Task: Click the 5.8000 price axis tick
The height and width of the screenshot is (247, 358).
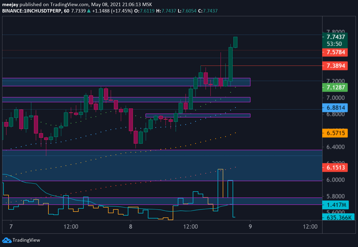Action: coord(336,196)
